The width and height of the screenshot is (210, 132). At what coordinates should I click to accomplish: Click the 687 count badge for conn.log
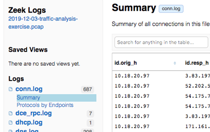coord(87,89)
